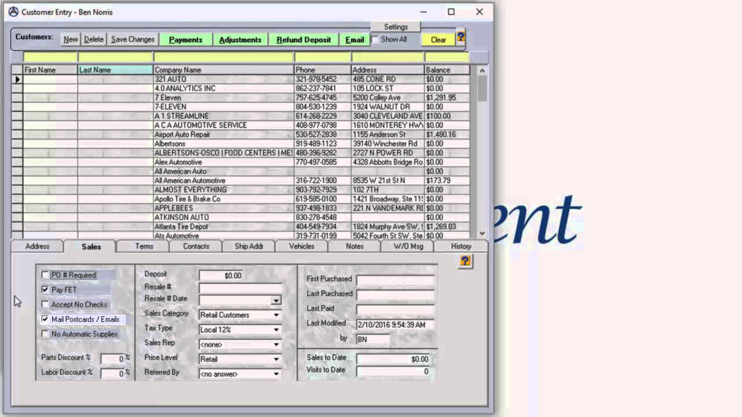Click the Labor Discount % field

[112, 374]
